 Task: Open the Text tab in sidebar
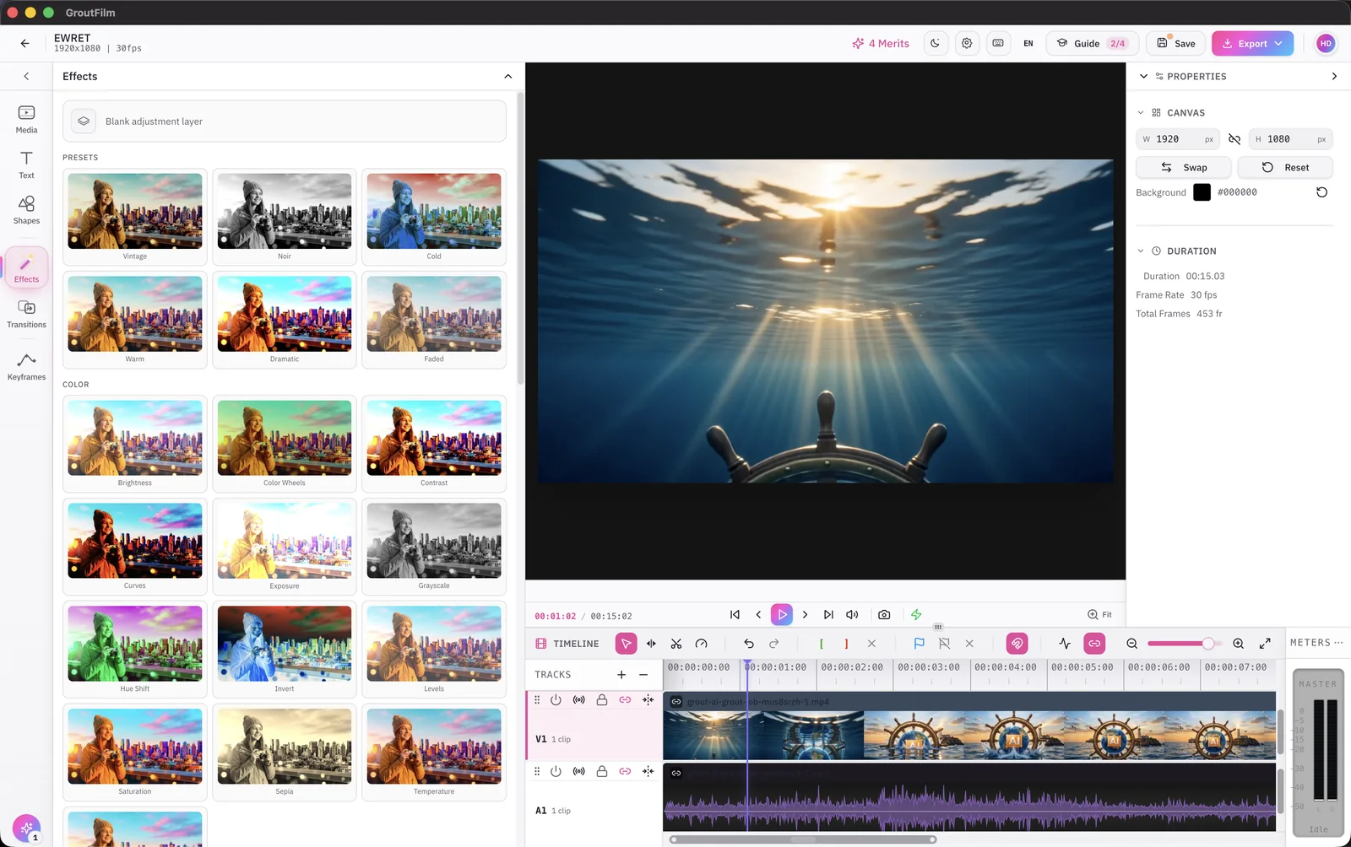26,165
